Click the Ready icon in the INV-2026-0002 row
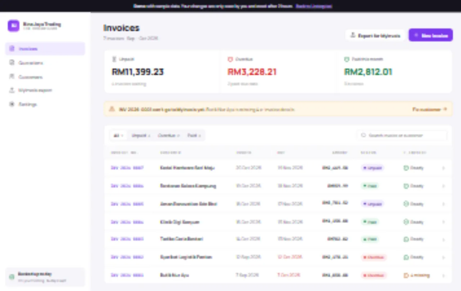Viewport: 461px width, 291px height. [x=406, y=257]
